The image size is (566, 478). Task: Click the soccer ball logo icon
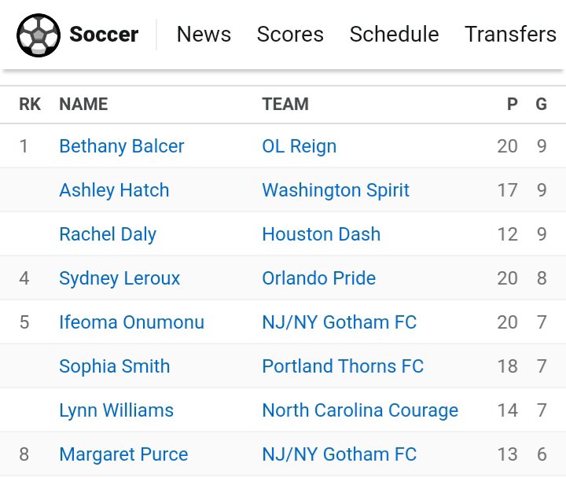click(38, 35)
